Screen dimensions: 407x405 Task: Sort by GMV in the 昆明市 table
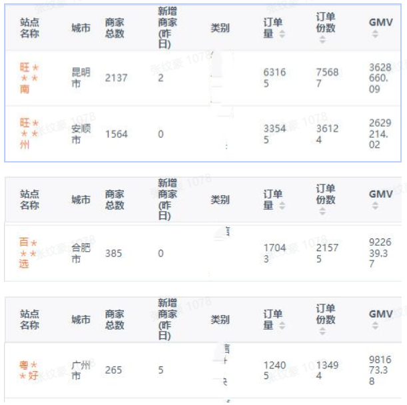[376, 34]
